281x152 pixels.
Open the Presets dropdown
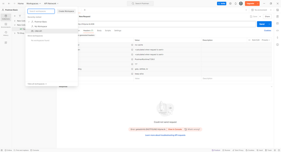point(266,40)
